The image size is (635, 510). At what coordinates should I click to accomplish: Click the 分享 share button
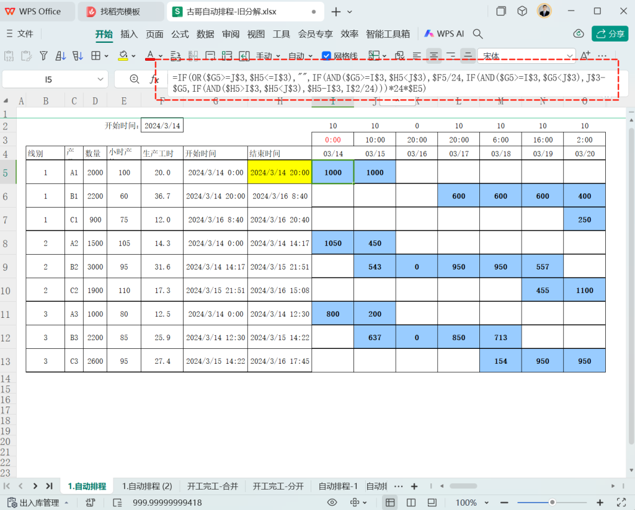610,33
